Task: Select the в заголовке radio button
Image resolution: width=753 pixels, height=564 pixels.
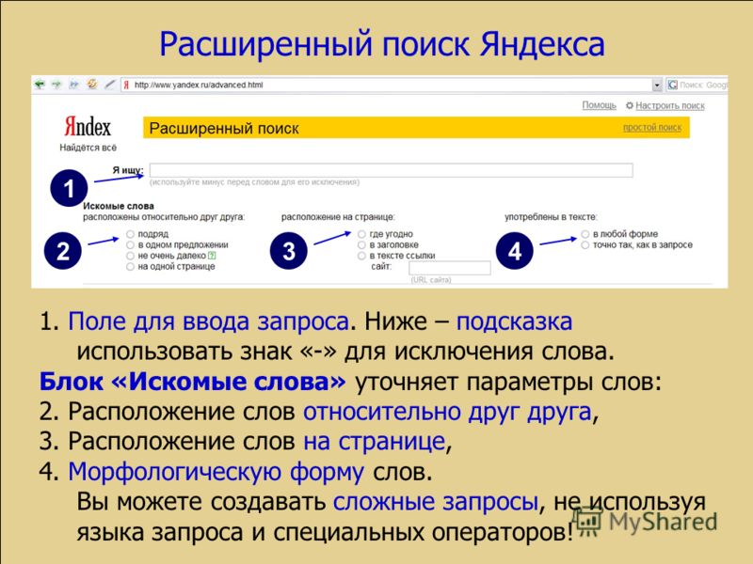Action: [x=361, y=245]
